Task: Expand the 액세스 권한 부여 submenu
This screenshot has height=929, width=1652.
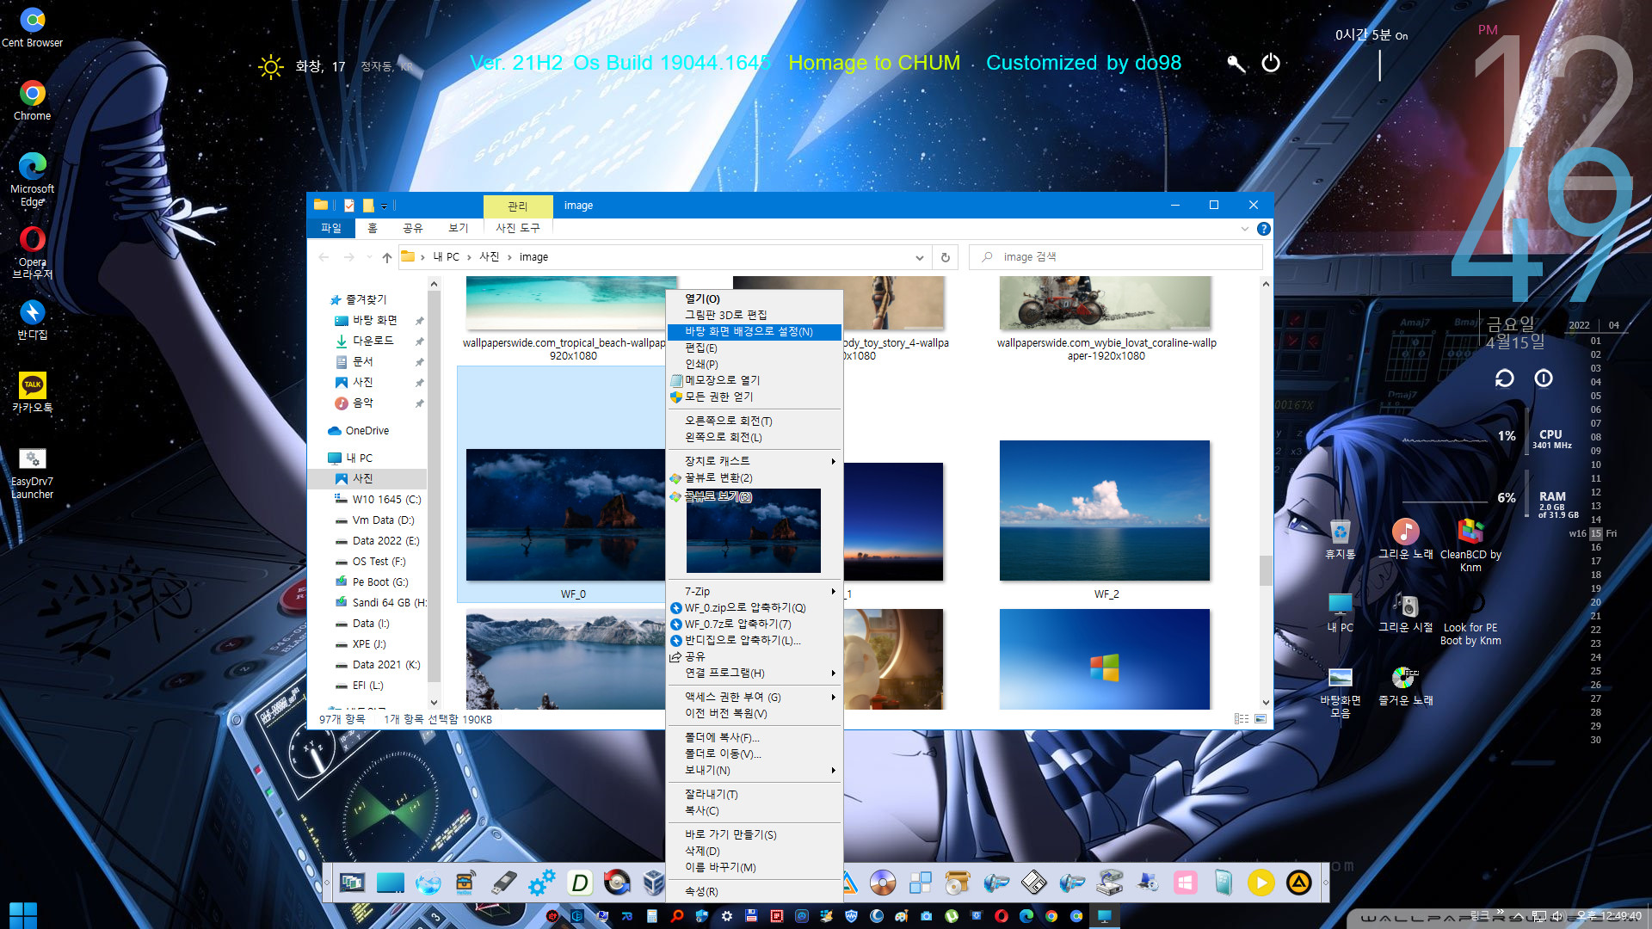Action: point(754,698)
